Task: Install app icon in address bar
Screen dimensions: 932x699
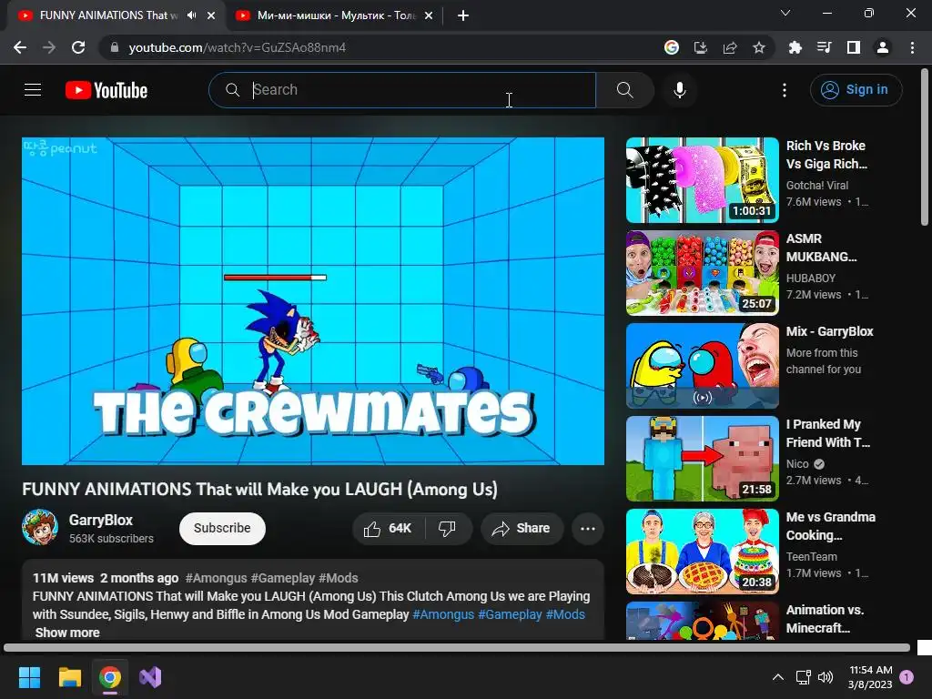Action: click(701, 47)
